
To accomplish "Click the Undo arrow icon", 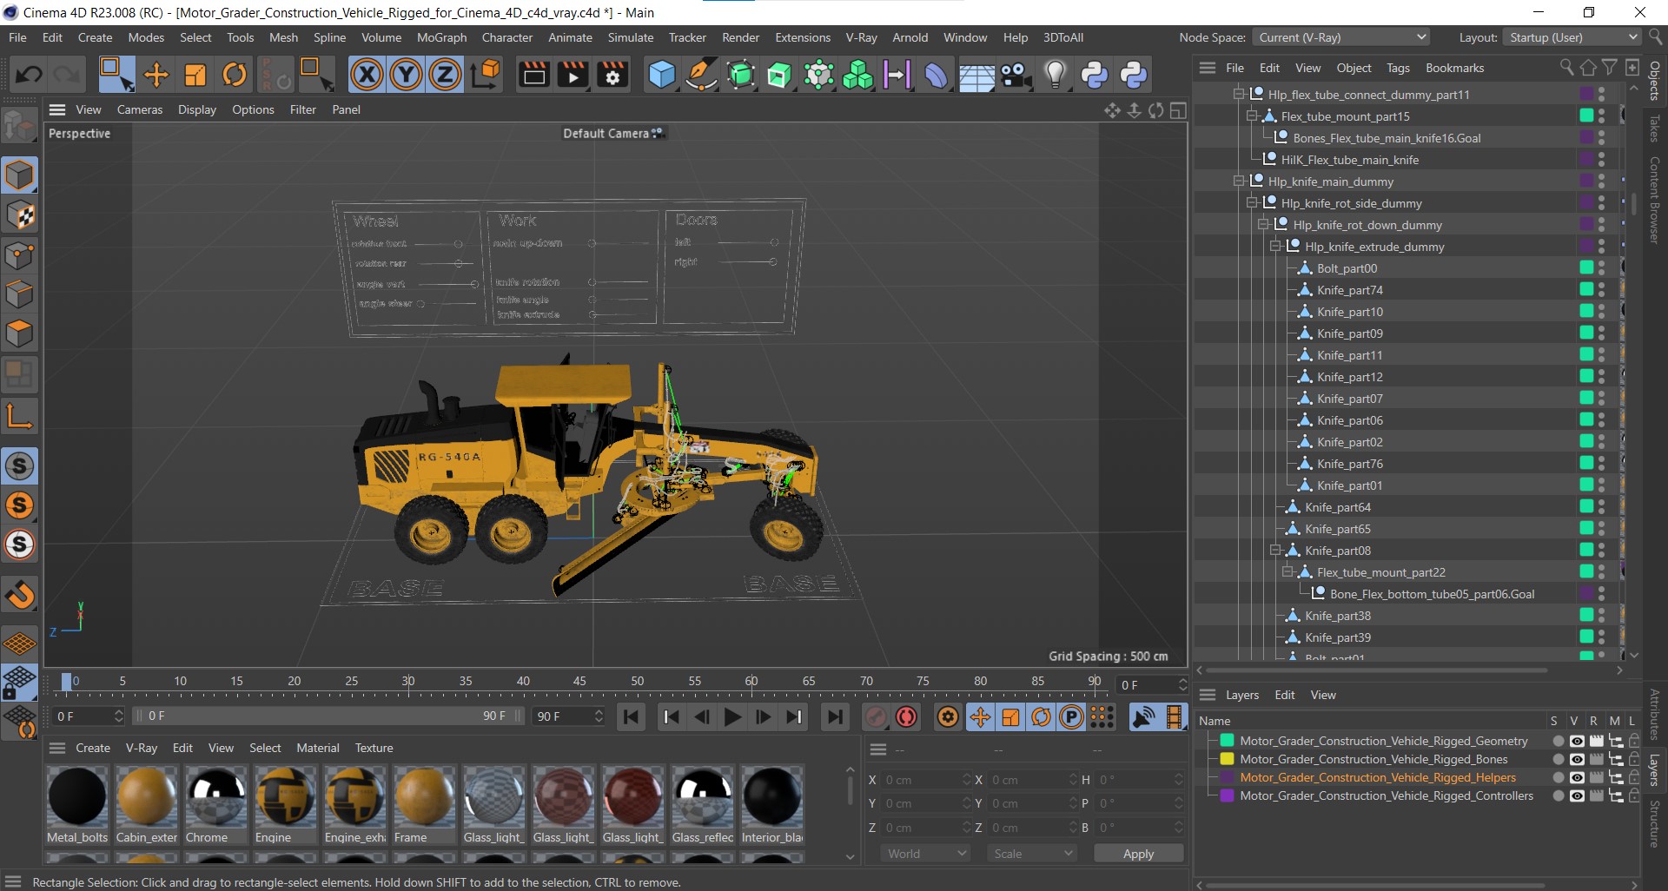I will [28, 75].
